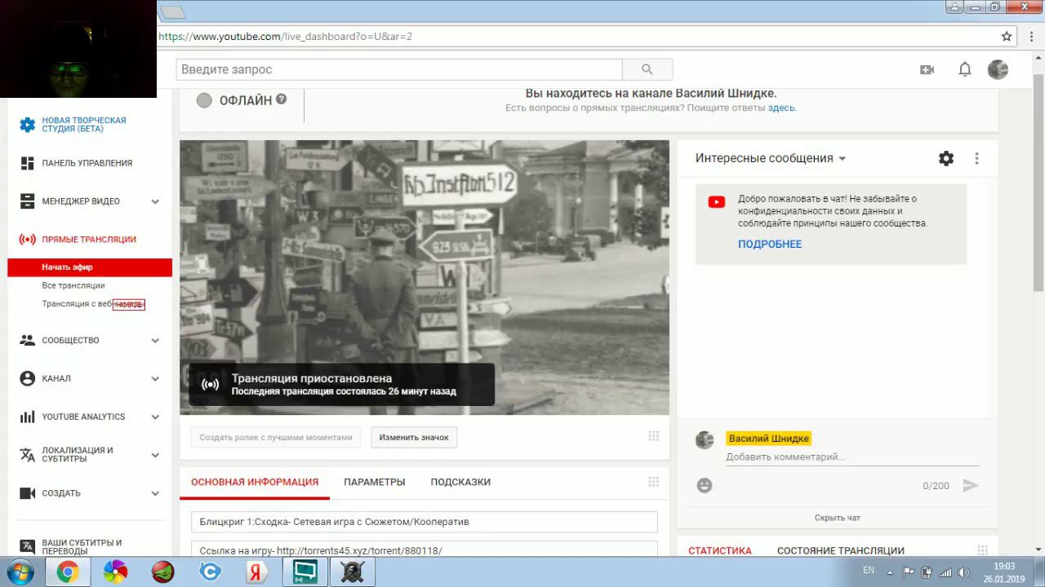Open the create video camera icon
The height and width of the screenshot is (587, 1045).
[x=927, y=70]
